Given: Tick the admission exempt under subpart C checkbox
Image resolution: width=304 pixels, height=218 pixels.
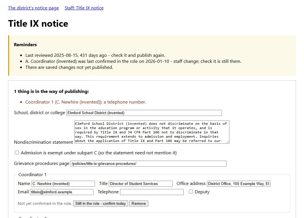Looking at the screenshot, I should (17, 153).
